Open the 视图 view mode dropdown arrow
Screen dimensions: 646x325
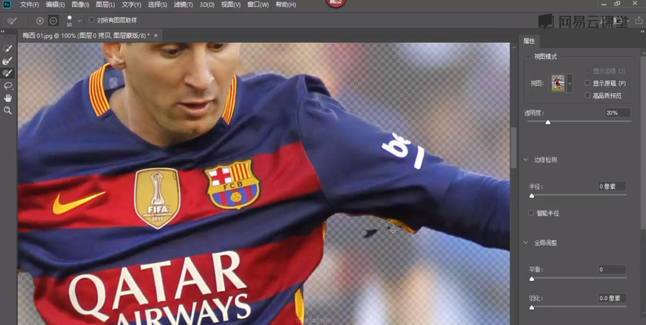pos(570,83)
